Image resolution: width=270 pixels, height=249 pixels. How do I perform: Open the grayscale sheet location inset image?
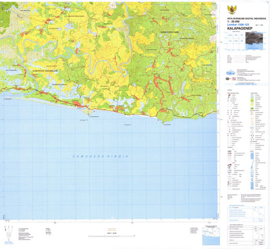pos(254,41)
